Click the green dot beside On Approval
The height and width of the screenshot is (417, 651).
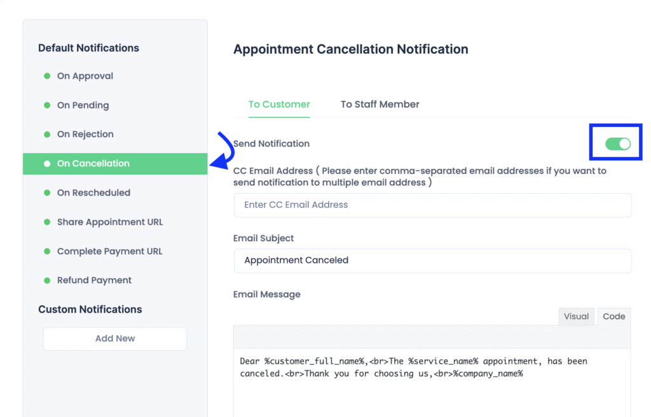[46, 76]
